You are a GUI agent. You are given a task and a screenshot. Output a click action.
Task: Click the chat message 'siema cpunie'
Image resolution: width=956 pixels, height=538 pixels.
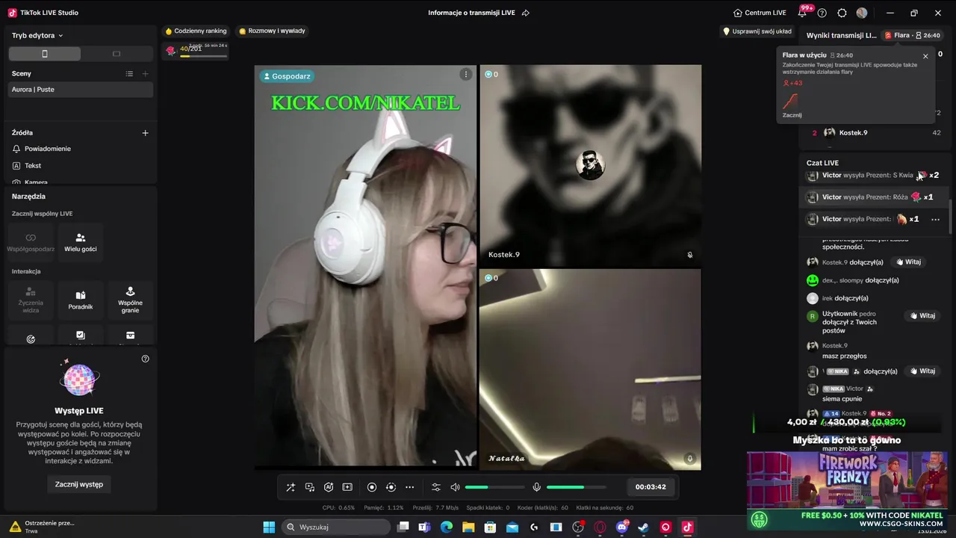[x=842, y=399]
